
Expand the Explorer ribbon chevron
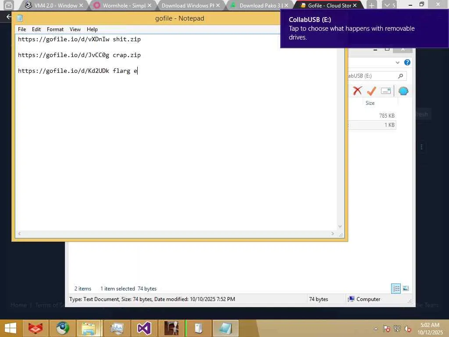click(397, 62)
